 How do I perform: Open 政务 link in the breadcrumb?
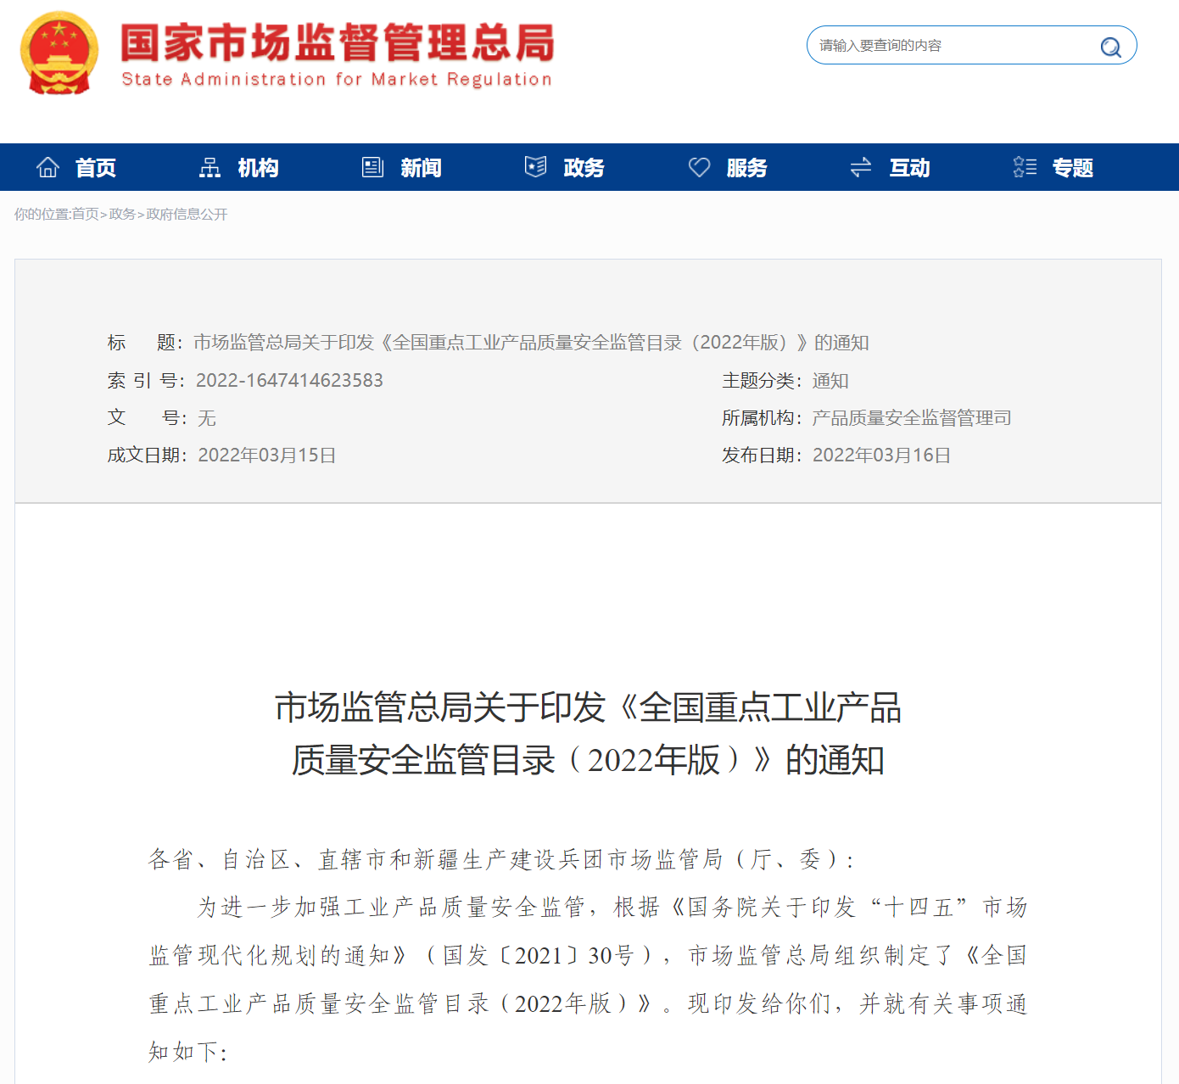(x=122, y=215)
